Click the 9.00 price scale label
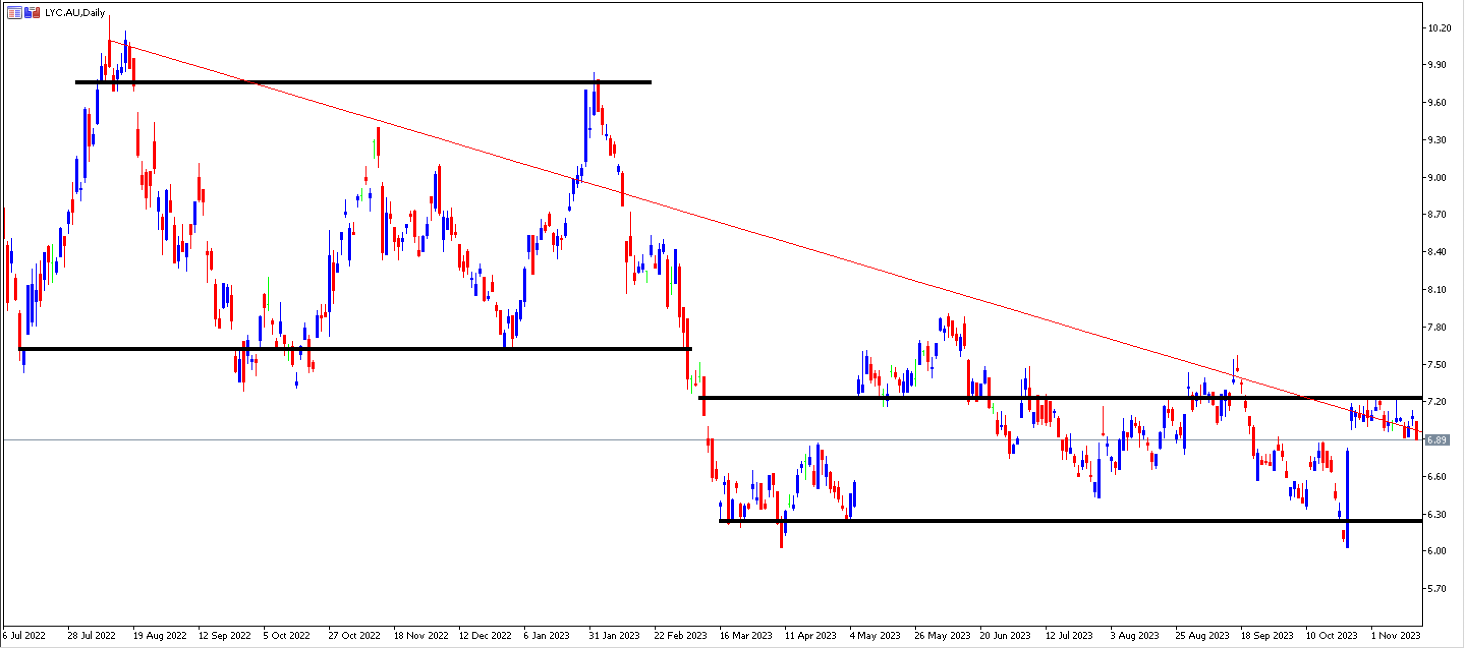This screenshot has width=1465, height=649. [x=1436, y=178]
